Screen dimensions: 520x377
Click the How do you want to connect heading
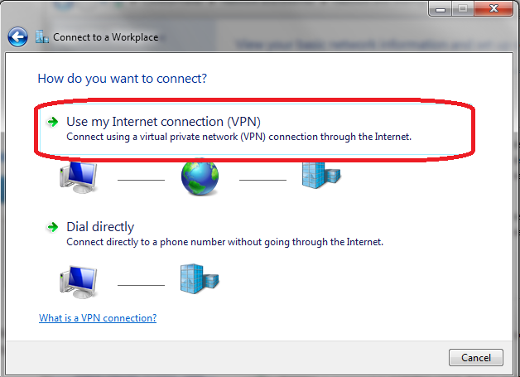(x=122, y=79)
